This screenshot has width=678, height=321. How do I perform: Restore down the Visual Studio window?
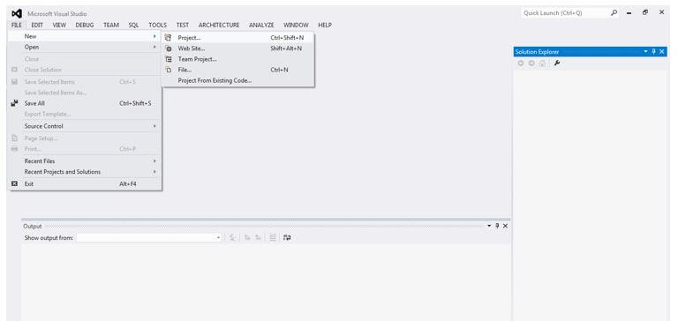pyautogui.click(x=645, y=12)
